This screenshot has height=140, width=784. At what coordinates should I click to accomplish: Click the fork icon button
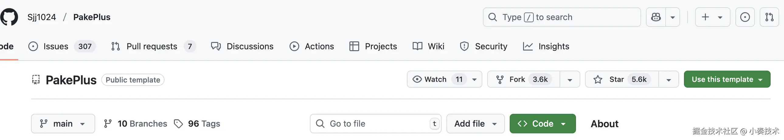click(x=500, y=79)
